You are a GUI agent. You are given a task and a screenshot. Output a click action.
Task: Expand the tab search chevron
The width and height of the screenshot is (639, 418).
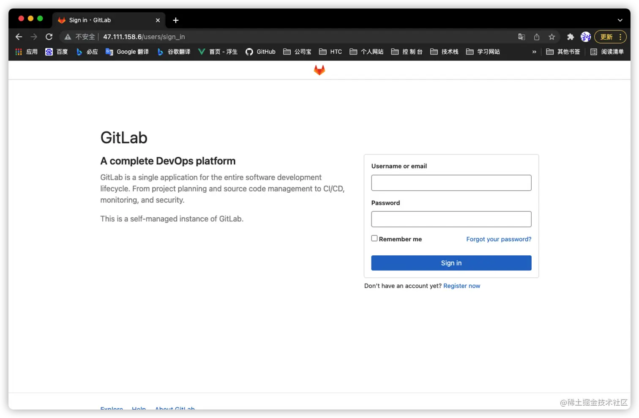(x=620, y=20)
